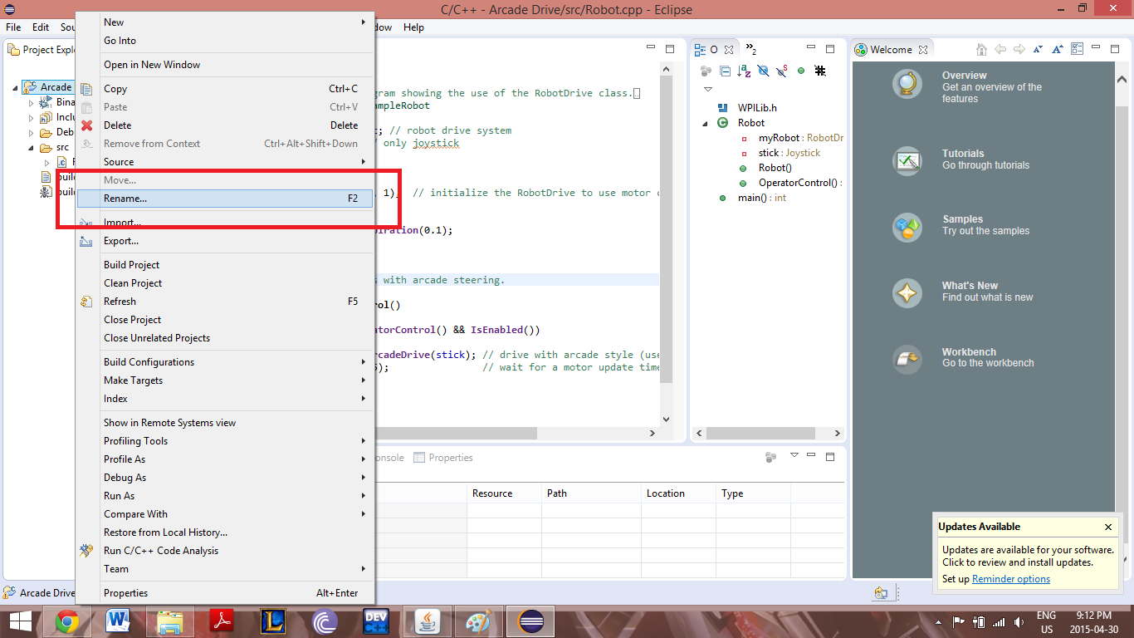Expand the Debug folder node
Image resolution: width=1134 pixels, height=638 pixels.
[x=32, y=133]
